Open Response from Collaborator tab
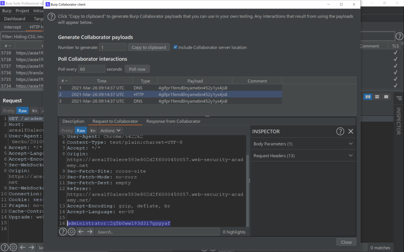Viewport: 404px width, 252px height. [x=173, y=121]
